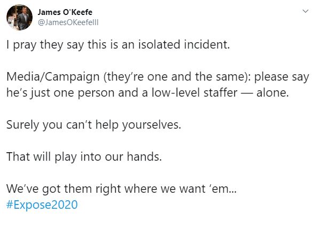Click the sentence 'Surely you can't help yourselves.'
This screenshot has width=317, height=228.
coord(94,125)
